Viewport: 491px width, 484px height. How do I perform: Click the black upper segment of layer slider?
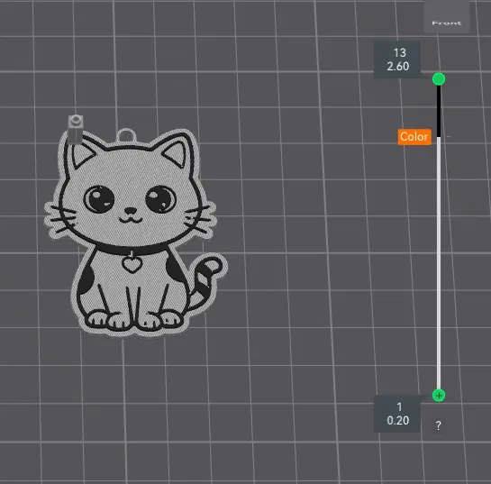[439, 111]
